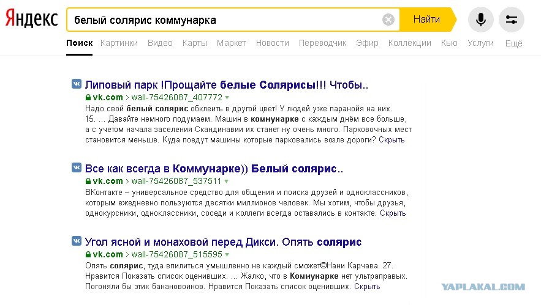Screen dimensions: 541x305
Task: Expand the Ещё menu
Action: [514, 43]
